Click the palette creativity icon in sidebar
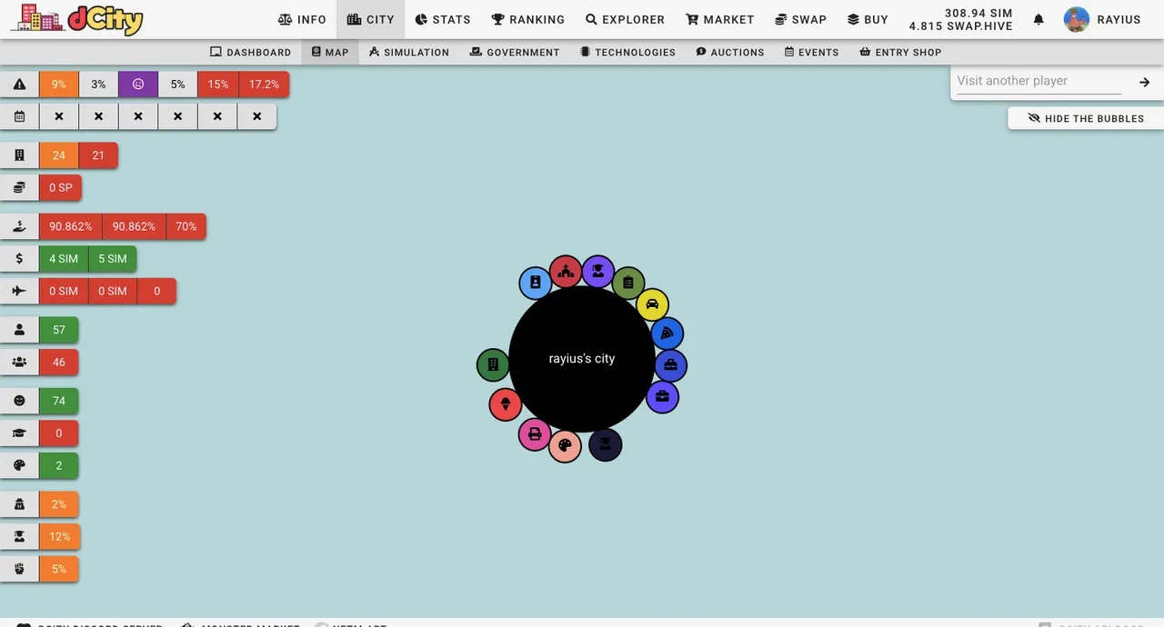The height and width of the screenshot is (627, 1164). coord(19,465)
